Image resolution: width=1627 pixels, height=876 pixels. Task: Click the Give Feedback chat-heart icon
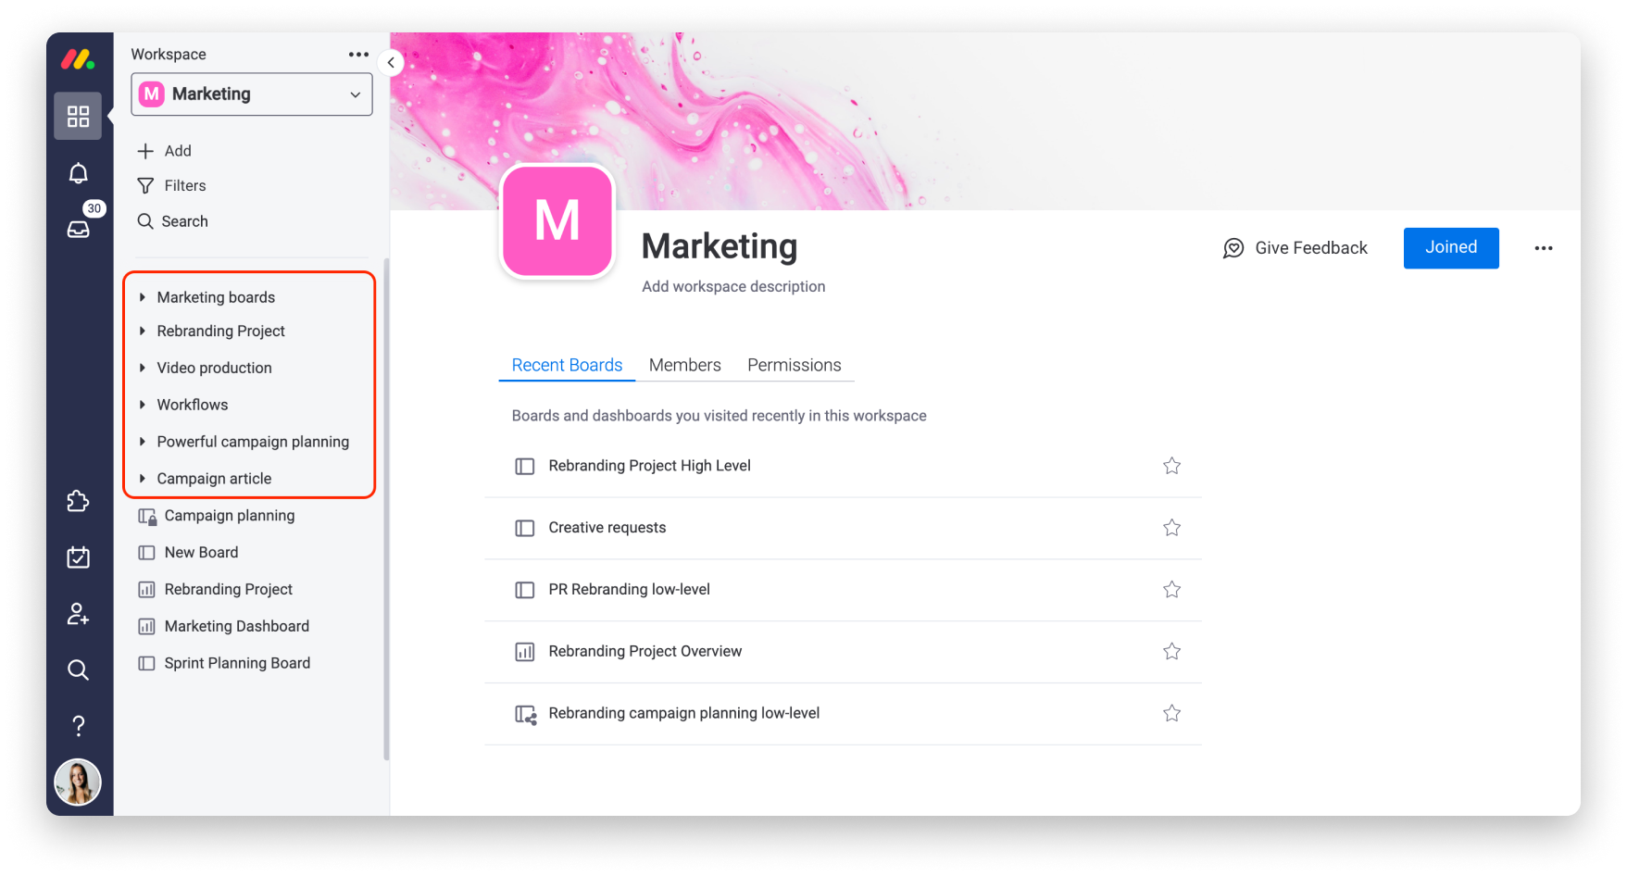pyautogui.click(x=1233, y=248)
